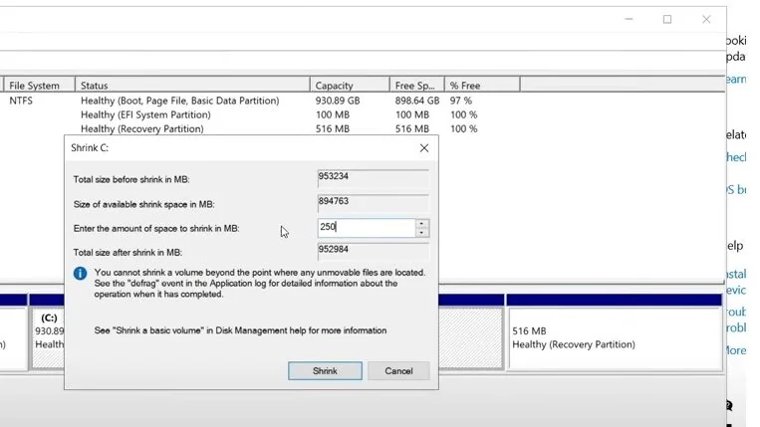
Task: Click the 898.64 GB free space cell
Action: click(416, 101)
